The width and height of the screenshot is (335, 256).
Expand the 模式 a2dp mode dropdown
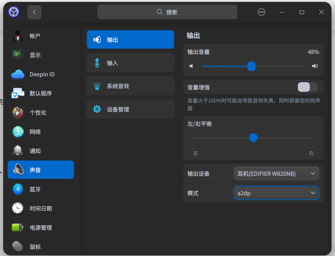(276, 193)
